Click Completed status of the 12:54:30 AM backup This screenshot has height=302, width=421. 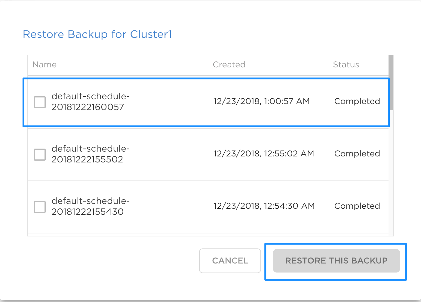tap(357, 206)
